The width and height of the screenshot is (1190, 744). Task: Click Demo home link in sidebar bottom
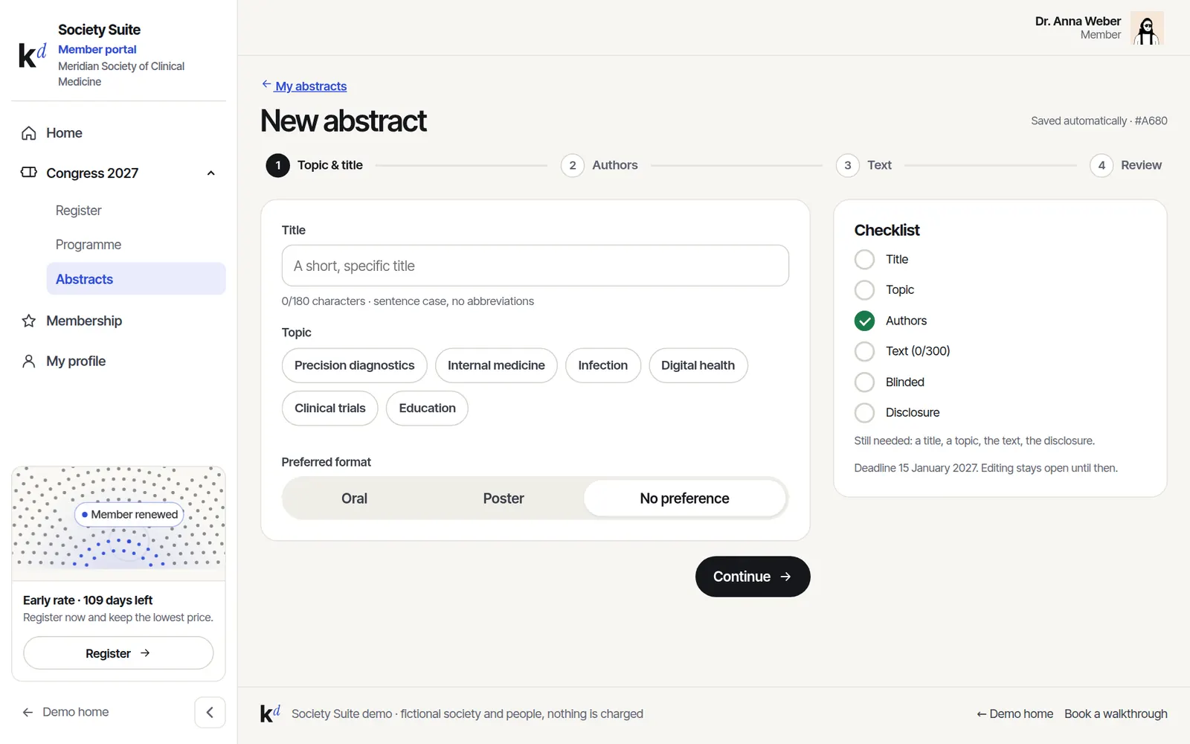65,712
